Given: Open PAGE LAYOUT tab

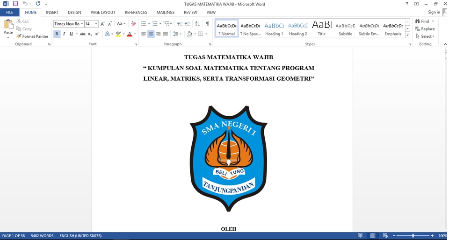Looking at the screenshot, I should pos(103,12).
